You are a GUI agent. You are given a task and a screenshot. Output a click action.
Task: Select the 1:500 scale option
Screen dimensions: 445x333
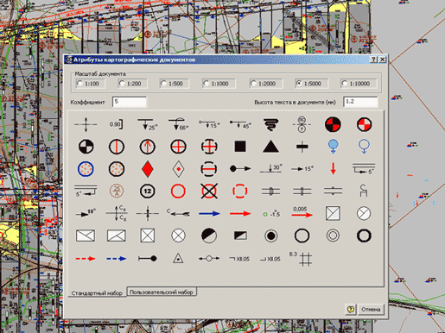[163, 84]
